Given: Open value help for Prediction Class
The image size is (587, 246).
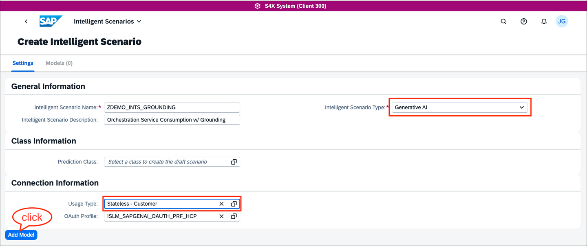Looking at the screenshot, I should pyautogui.click(x=234, y=162).
